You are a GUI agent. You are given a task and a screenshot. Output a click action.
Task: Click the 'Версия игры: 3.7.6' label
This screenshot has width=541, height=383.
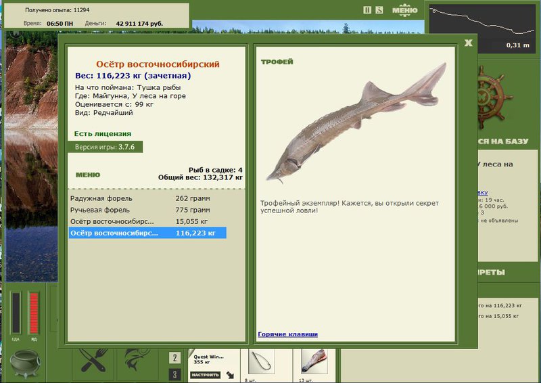pyautogui.click(x=105, y=147)
